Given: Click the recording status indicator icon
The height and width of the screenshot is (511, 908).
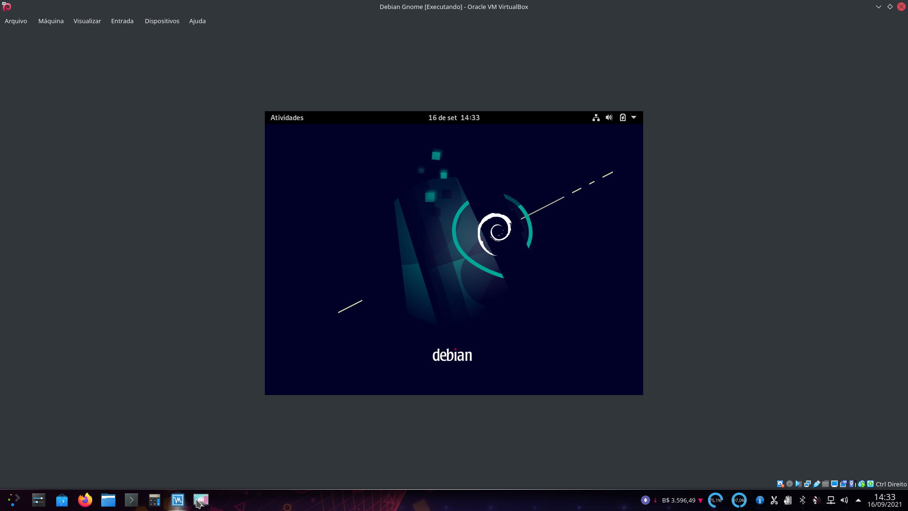Looking at the screenshot, I should pos(843,484).
